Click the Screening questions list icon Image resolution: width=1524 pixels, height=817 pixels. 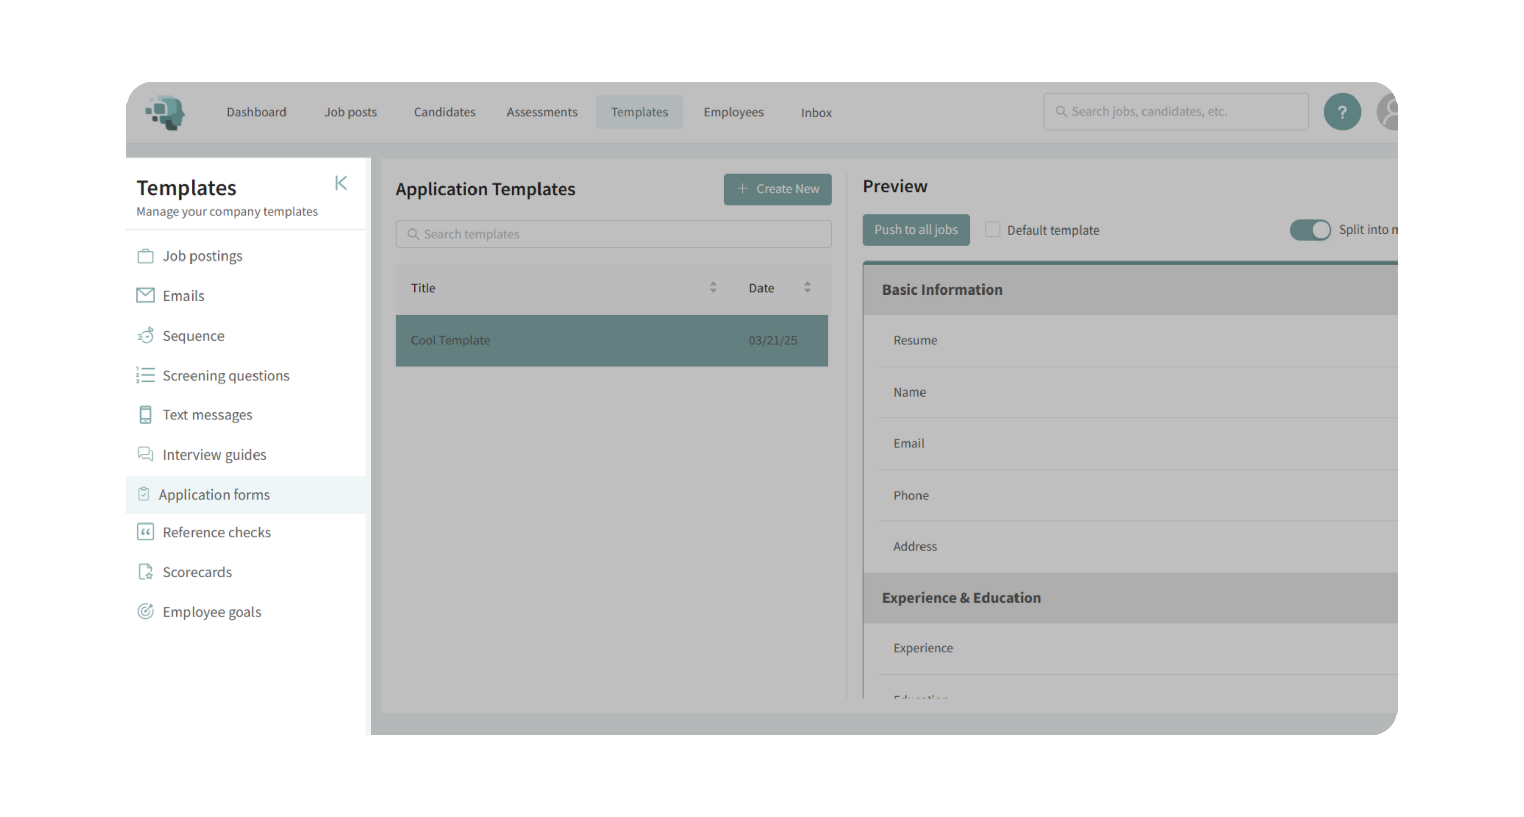145,375
